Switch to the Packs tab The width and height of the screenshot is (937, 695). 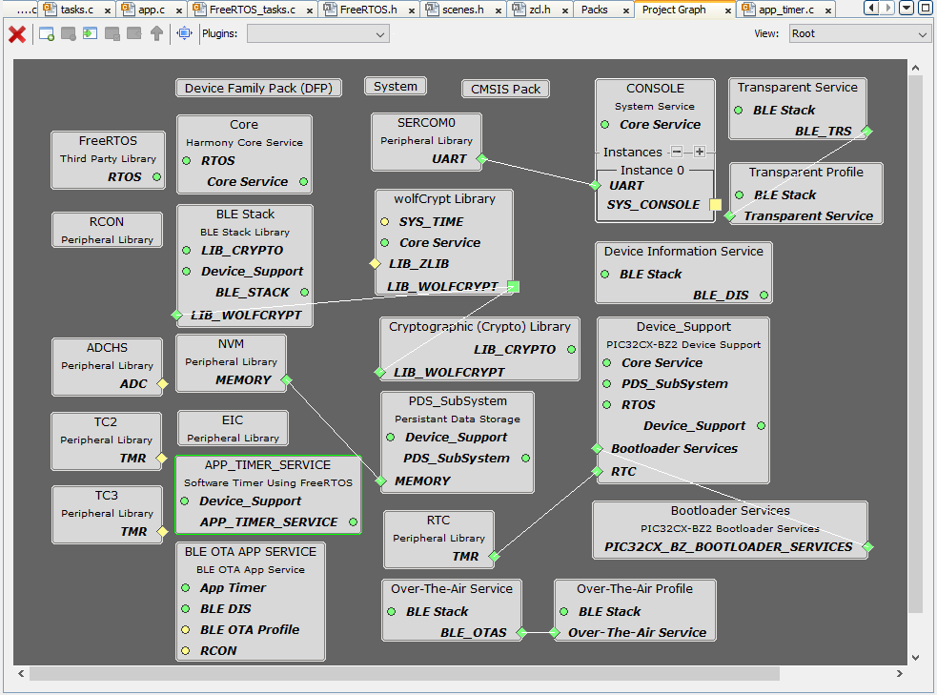click(595, 10)
